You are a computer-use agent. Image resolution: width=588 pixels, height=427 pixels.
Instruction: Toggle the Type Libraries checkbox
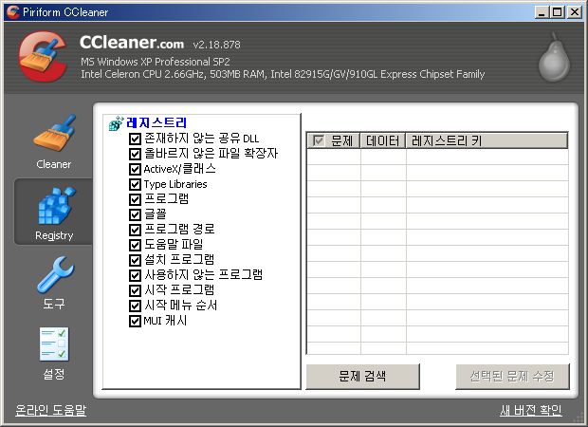(x=135, y=184)
